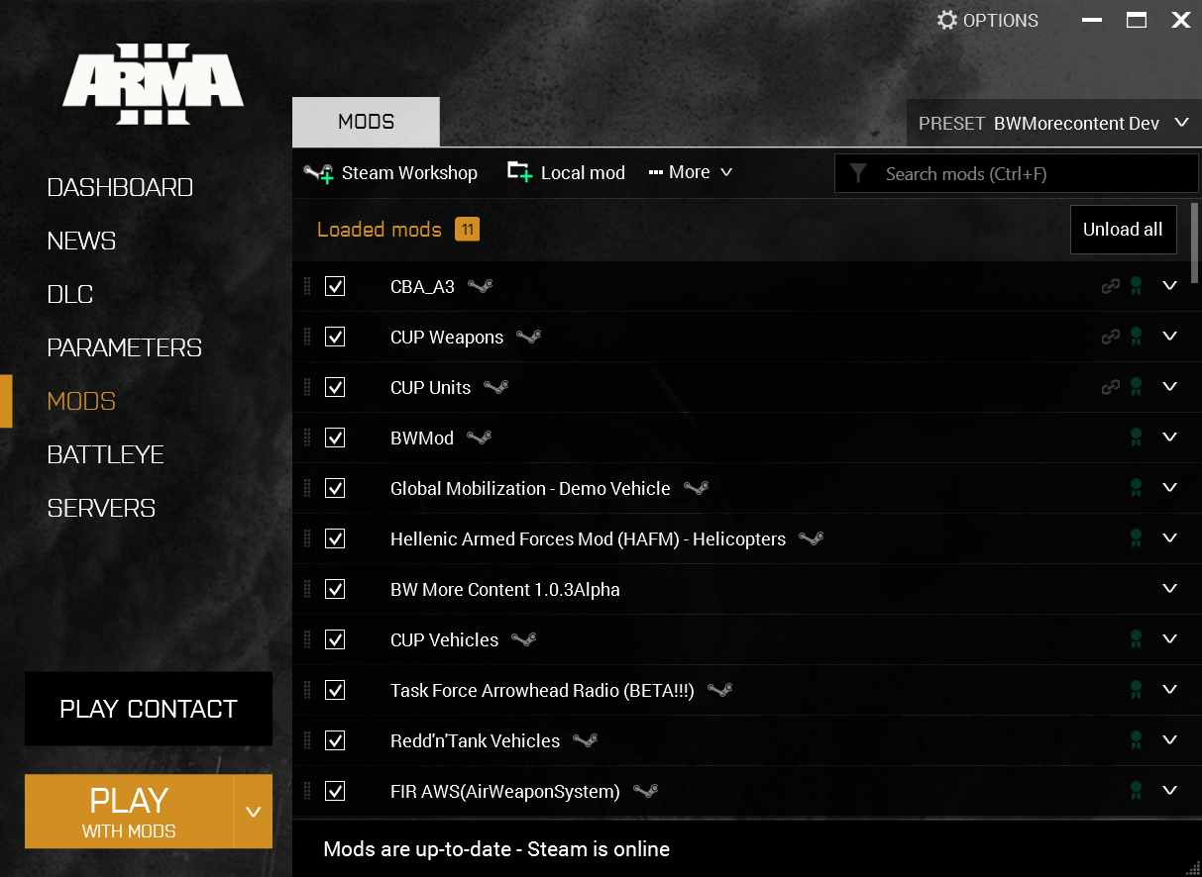Click the dependency link icon on CBA_A3 row

(1111, 286)
